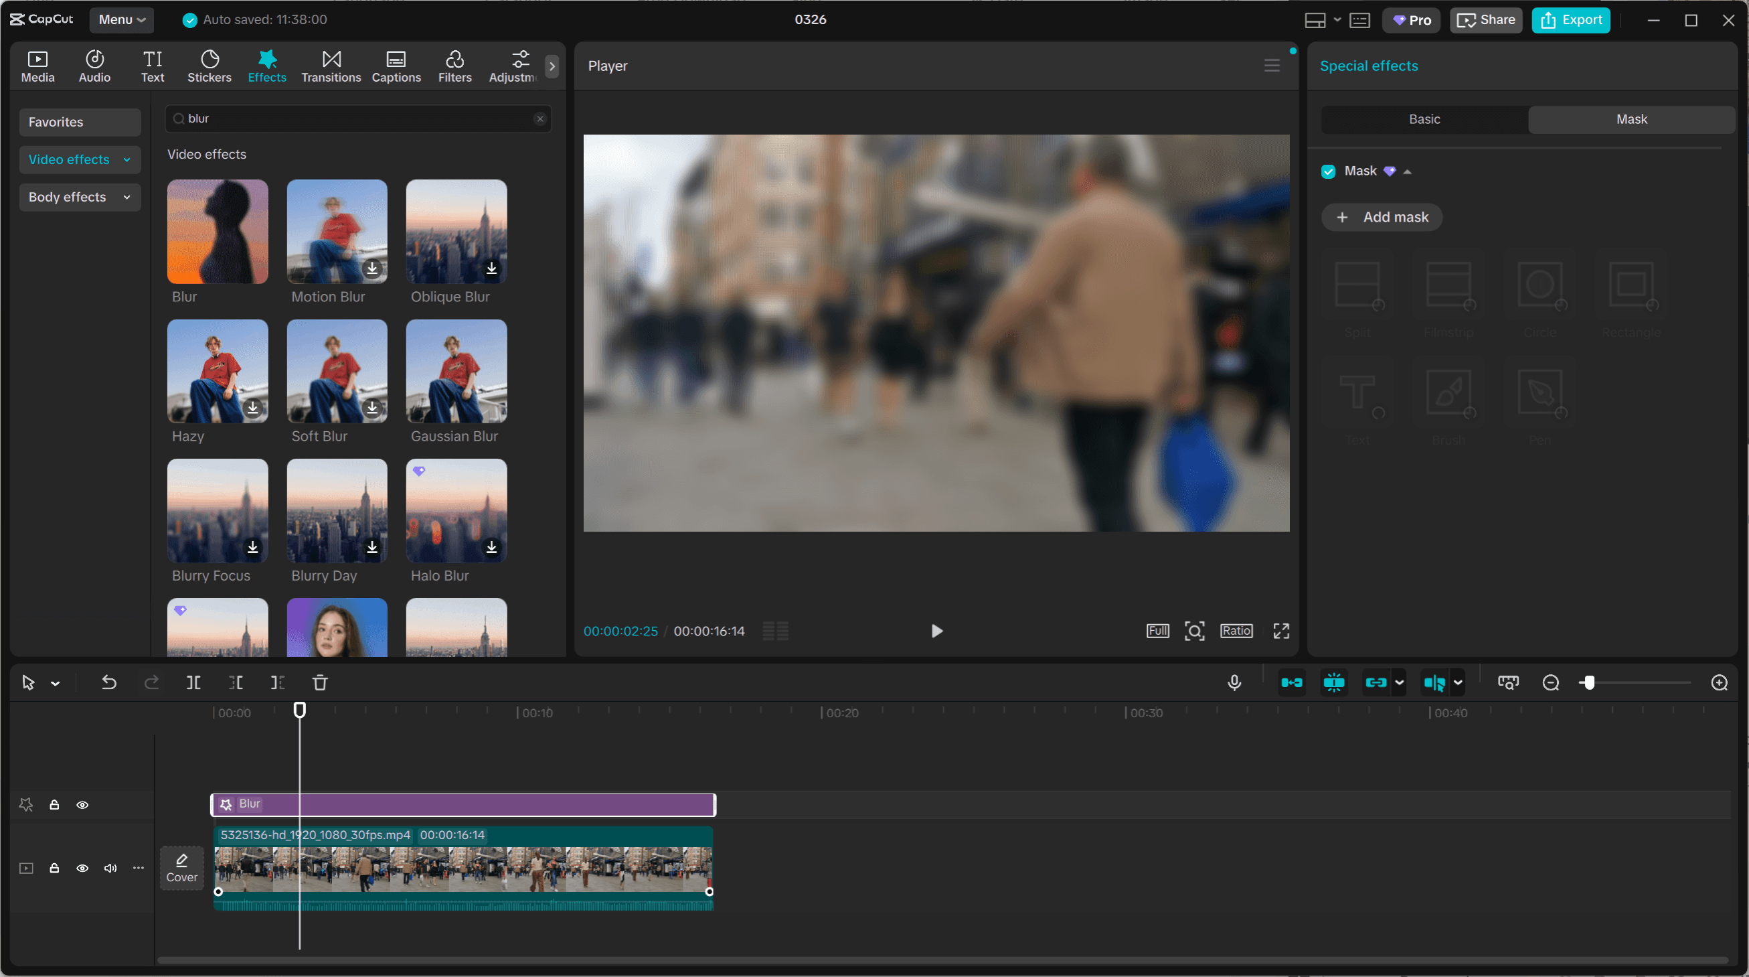This screenshot has height=977, width=1749.
Task: Split the clip at the playhead
Action: [x=193, y=682]
